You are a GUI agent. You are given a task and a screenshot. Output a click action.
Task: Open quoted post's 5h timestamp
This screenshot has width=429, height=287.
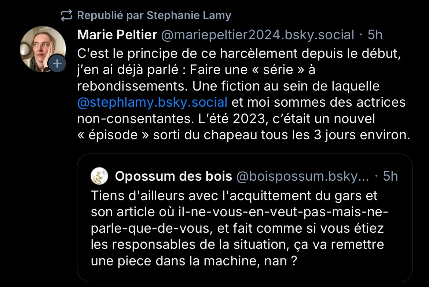[x=390, y=176]
